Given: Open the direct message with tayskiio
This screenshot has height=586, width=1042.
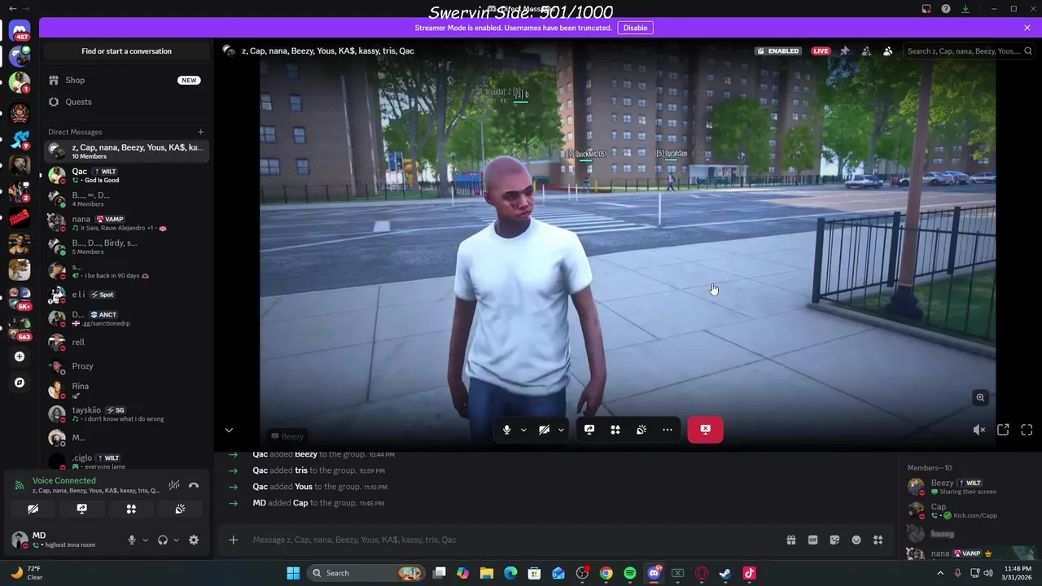Looking at the screenshot, I should 126,414.
